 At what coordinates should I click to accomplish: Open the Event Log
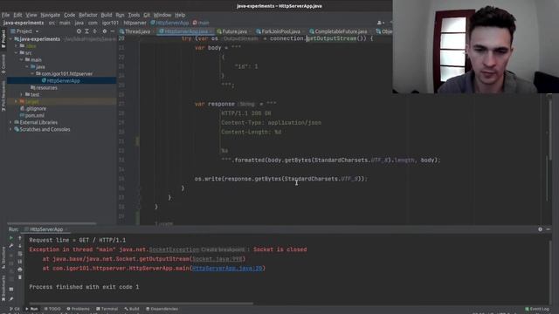click(537, 309)
